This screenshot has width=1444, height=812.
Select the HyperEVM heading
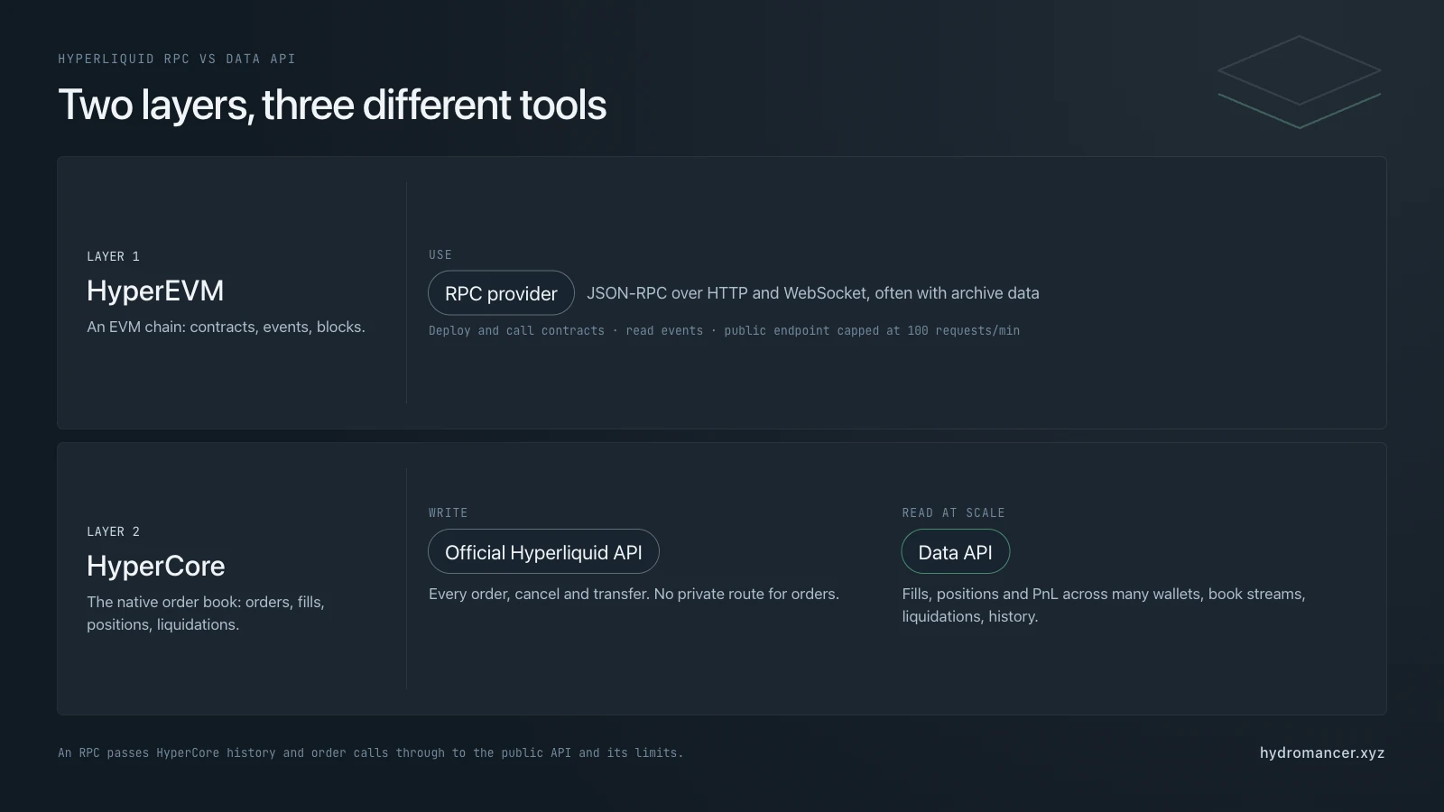[x=155, y=291]
